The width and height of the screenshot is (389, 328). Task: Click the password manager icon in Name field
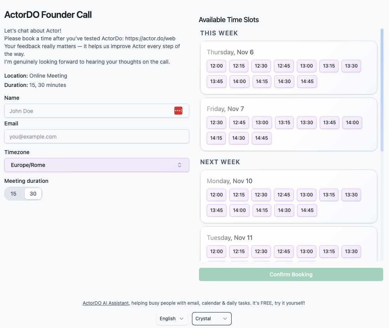tap(178, 111)
